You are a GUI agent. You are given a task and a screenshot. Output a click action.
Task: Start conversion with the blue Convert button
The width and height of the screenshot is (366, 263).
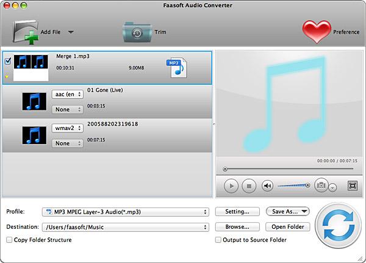(338, 225)
